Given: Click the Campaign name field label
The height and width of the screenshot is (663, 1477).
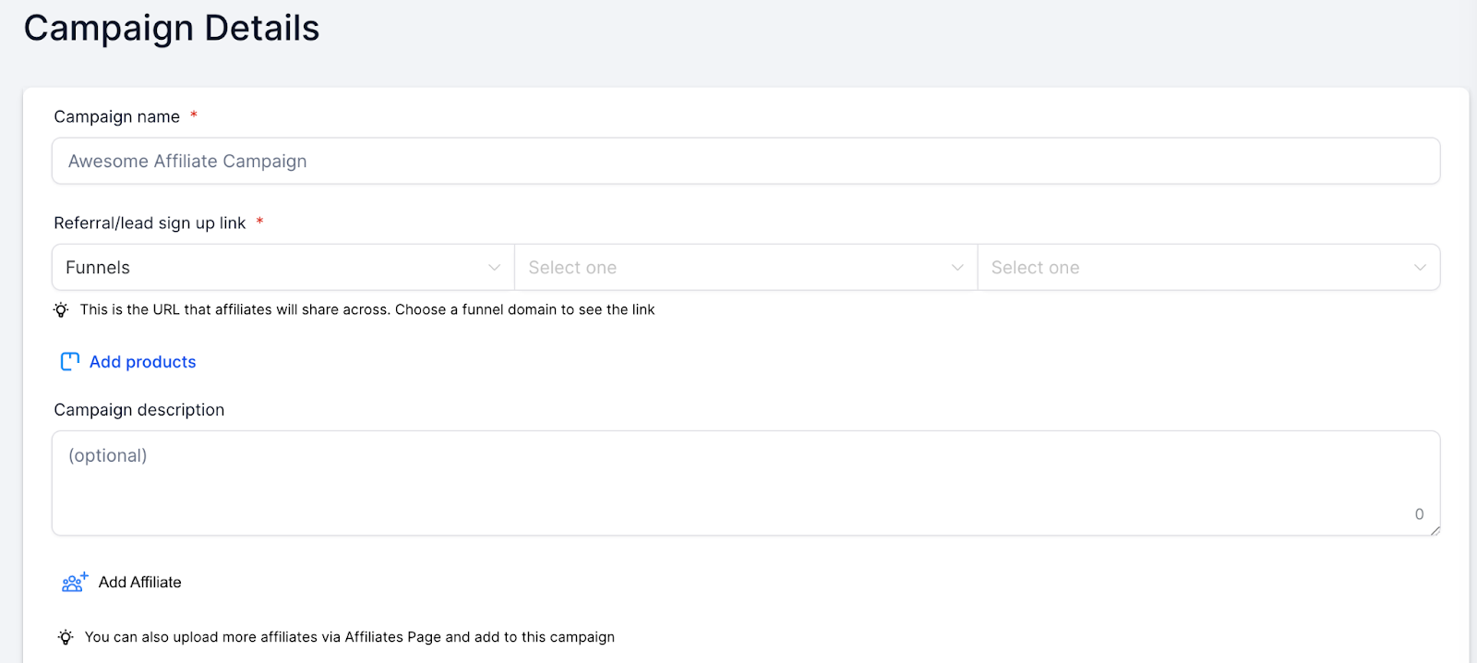Looking at the screenshot, I should tap(117, 117).
